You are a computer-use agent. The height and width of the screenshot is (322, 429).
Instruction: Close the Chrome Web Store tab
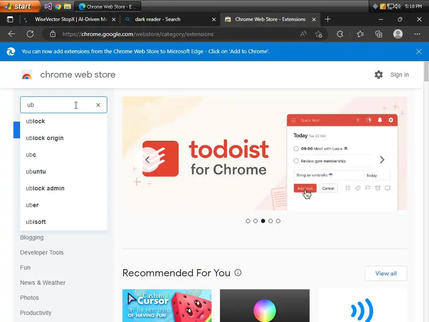(314, 19)
